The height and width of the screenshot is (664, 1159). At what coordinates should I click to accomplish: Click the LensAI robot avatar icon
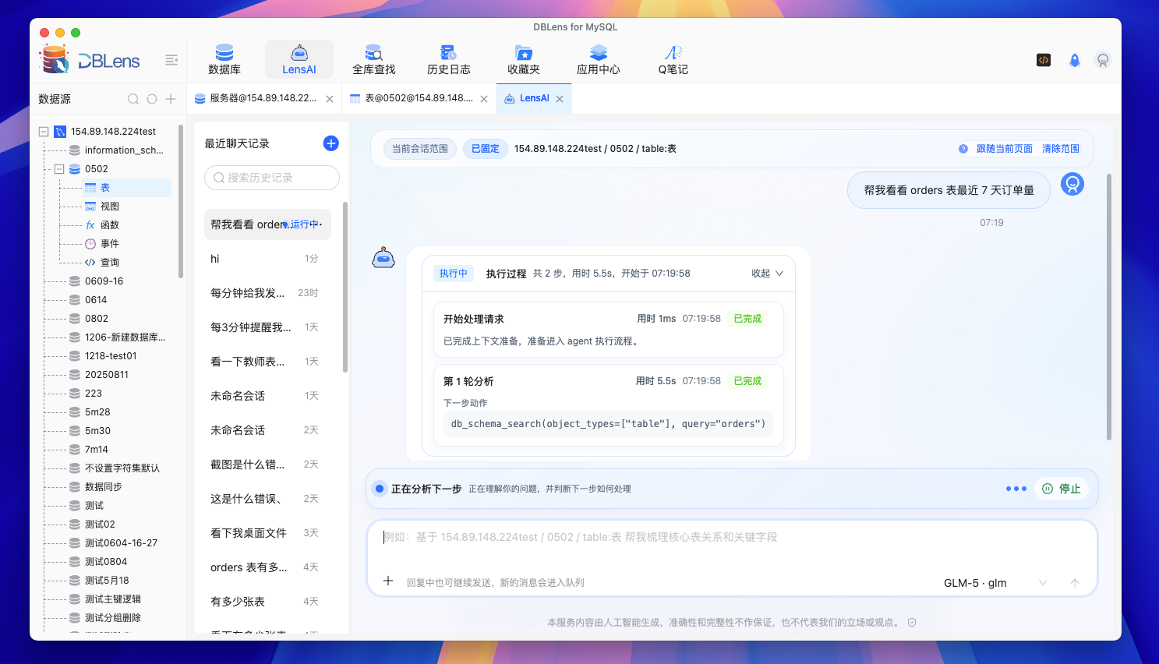[x=383, y=258]
